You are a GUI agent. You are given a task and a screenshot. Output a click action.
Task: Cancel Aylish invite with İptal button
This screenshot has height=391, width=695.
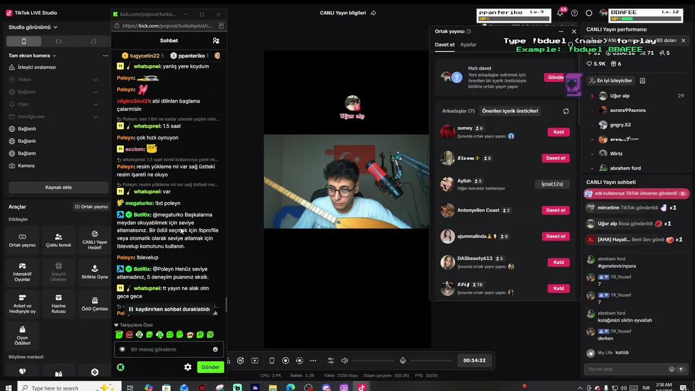tap(552, 184)
